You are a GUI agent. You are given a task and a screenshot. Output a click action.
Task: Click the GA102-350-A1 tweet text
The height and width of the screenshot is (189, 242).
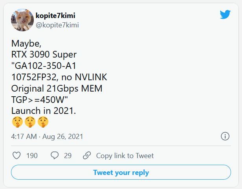point(44,66)
